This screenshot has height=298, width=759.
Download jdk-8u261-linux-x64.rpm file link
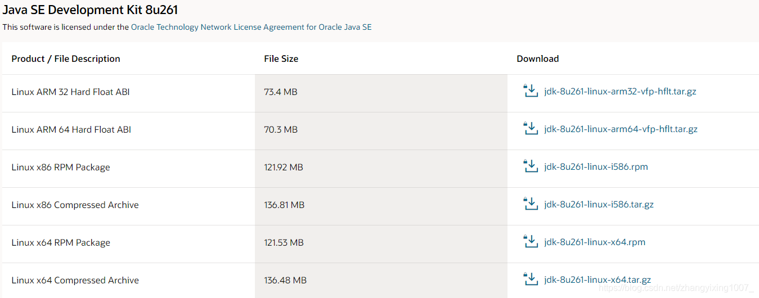click(595, 242)
